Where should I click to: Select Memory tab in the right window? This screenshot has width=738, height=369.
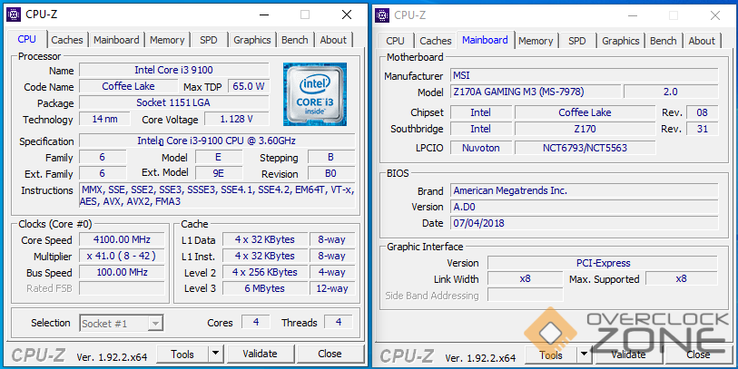536,41
